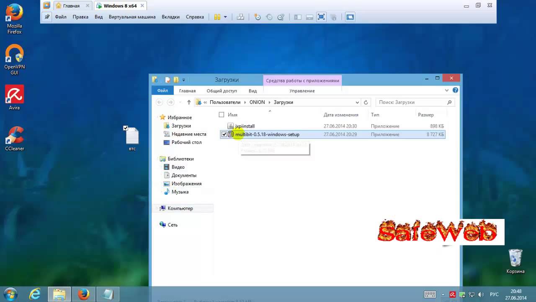The width and height of the screenshot is (536, 302).
Task: Open the blue Файл ribbon tab
Action: (162, 91)
